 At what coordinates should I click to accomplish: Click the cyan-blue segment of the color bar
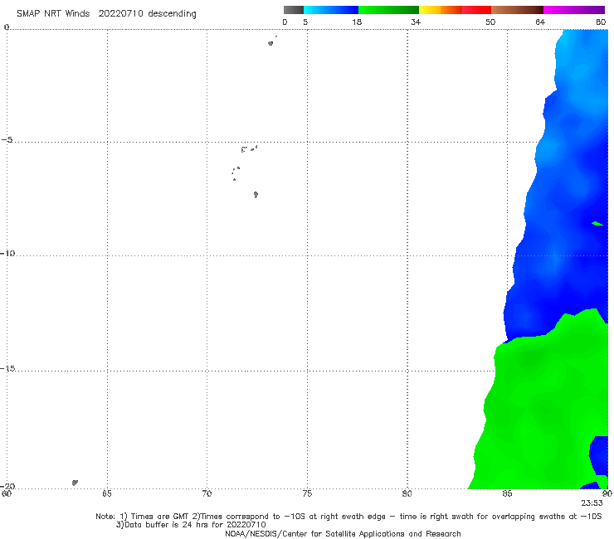click(331, 10)
